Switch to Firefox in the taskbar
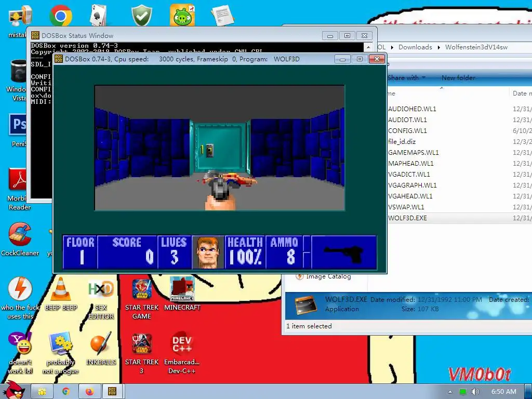 click(89, 392)
